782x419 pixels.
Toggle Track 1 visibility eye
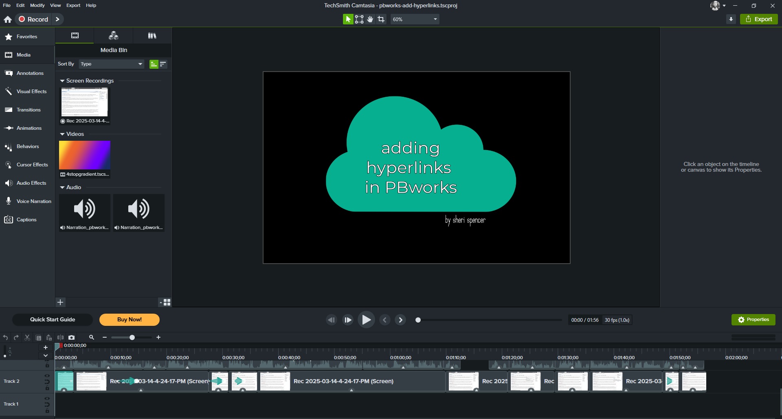coord(47,399)
